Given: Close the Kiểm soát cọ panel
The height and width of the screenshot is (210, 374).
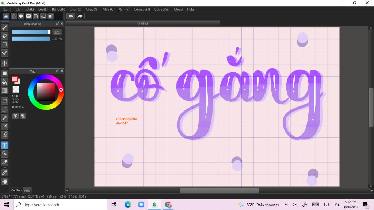Looking at the screenshot, I should click(x=62, y=24).
